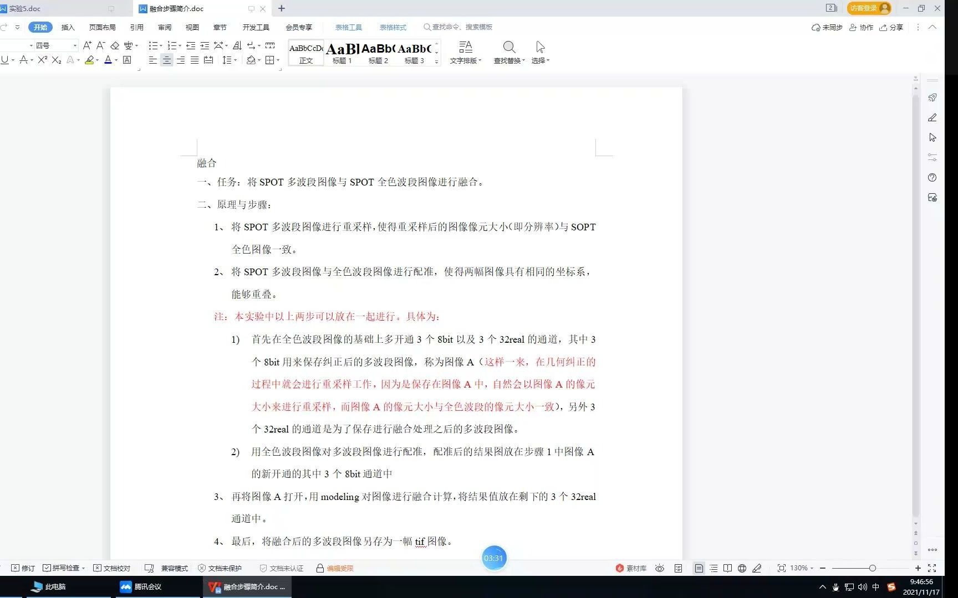The image size is (958, 598).
Task: Open the 插入 ribbon tab
Action: click(68, 27)
